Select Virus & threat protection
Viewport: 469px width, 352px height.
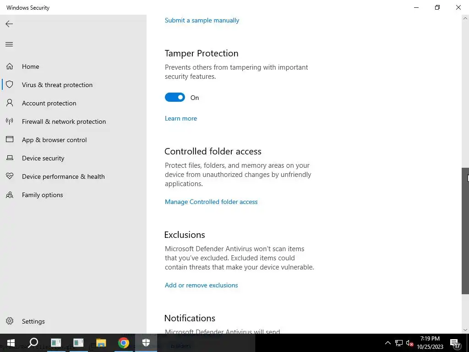57,85
